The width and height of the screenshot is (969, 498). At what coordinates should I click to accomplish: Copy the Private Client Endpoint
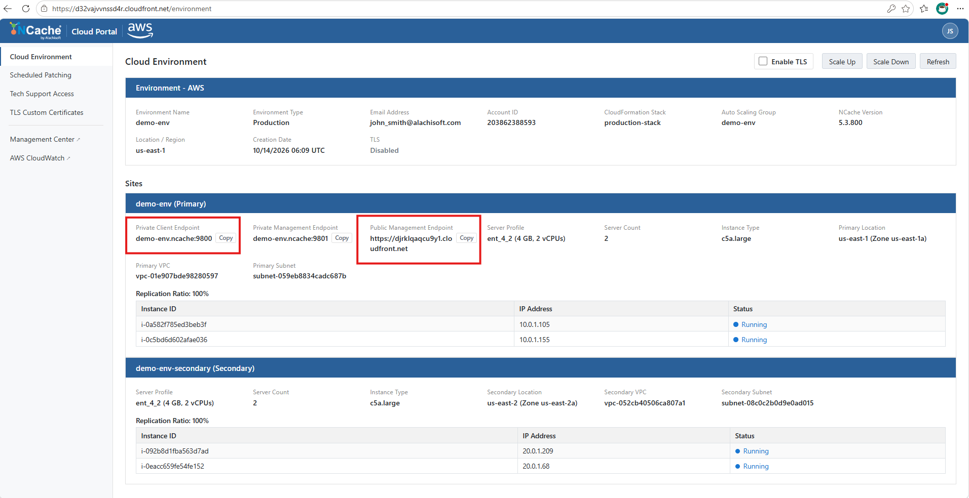[226, 238]
